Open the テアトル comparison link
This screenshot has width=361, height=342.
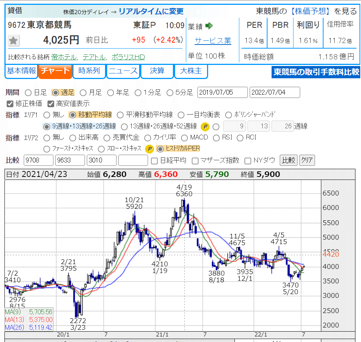pyautogui.click(x=94, y=57)
